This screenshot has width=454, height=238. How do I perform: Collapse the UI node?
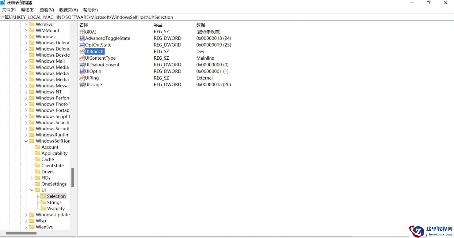tap(32, 190)
